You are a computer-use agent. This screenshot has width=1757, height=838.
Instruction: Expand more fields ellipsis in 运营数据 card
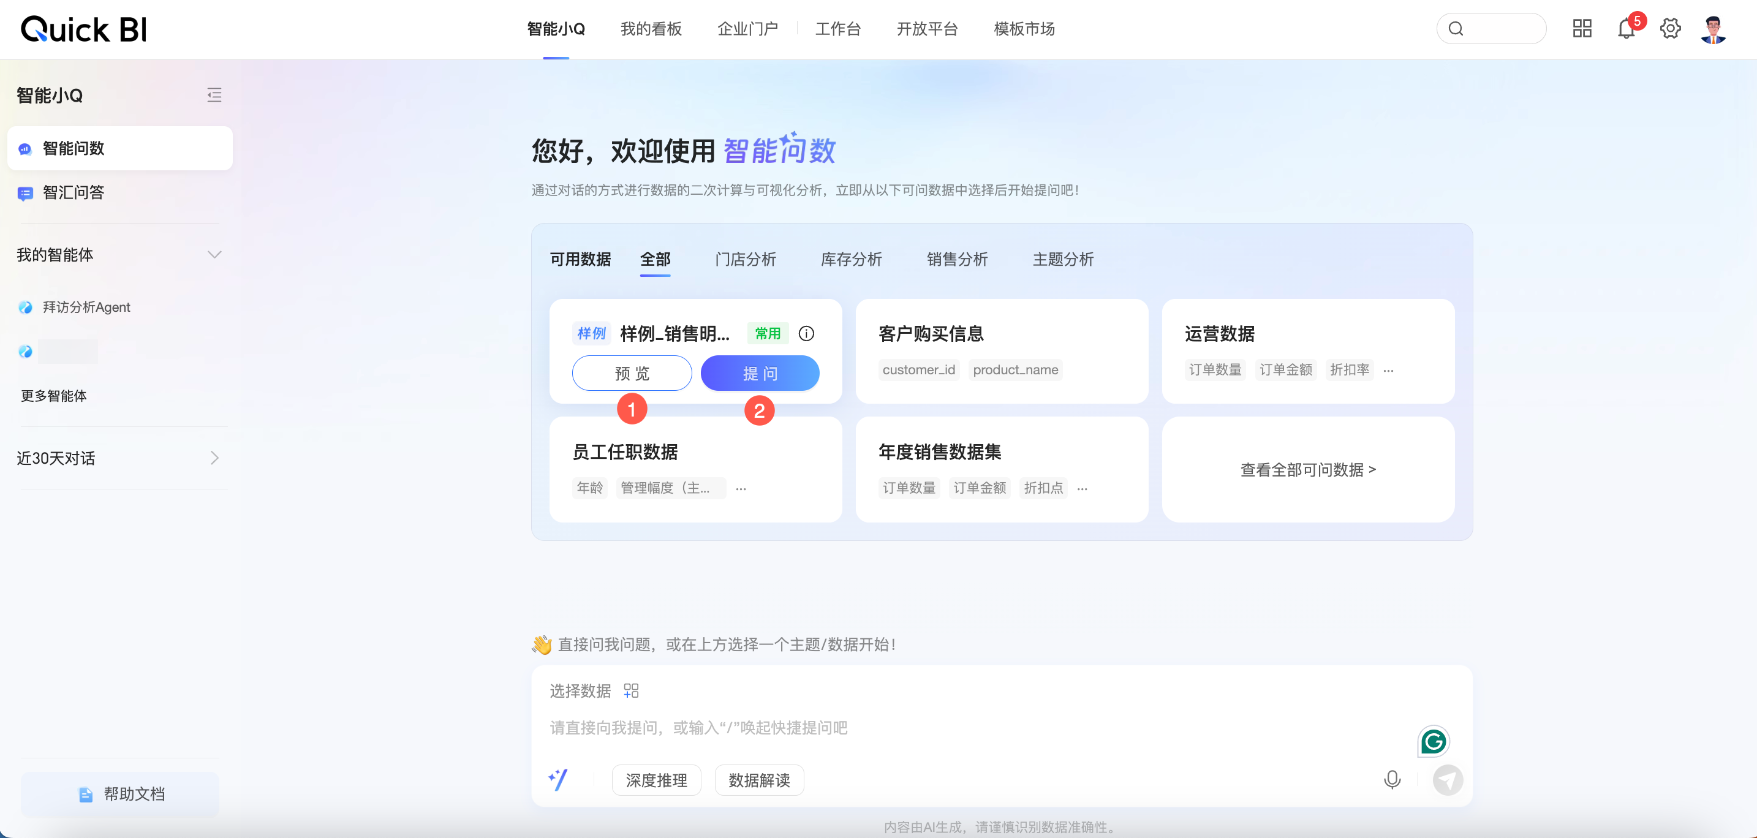click(x=1388, y=370)
